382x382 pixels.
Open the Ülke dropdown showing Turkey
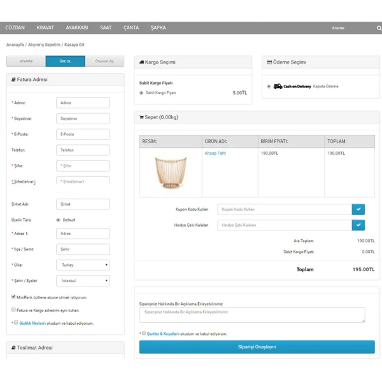coord(83,265)
